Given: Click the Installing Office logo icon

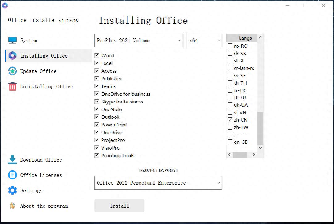Looking at the screenshot, I should [12, 56].
